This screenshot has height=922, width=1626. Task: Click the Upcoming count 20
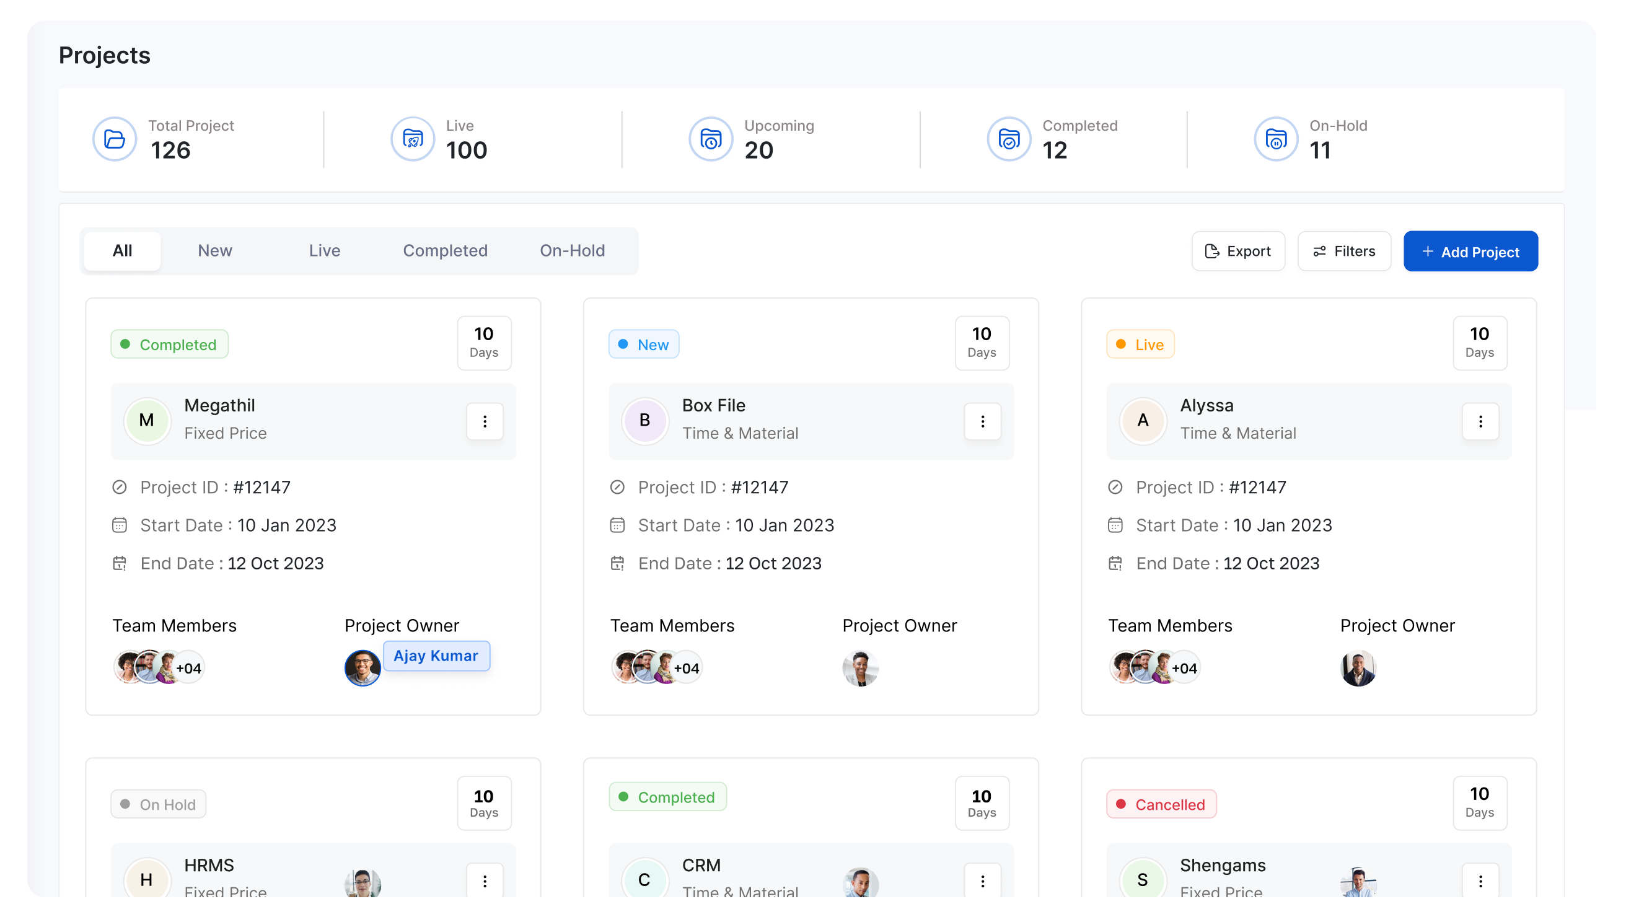758,150
